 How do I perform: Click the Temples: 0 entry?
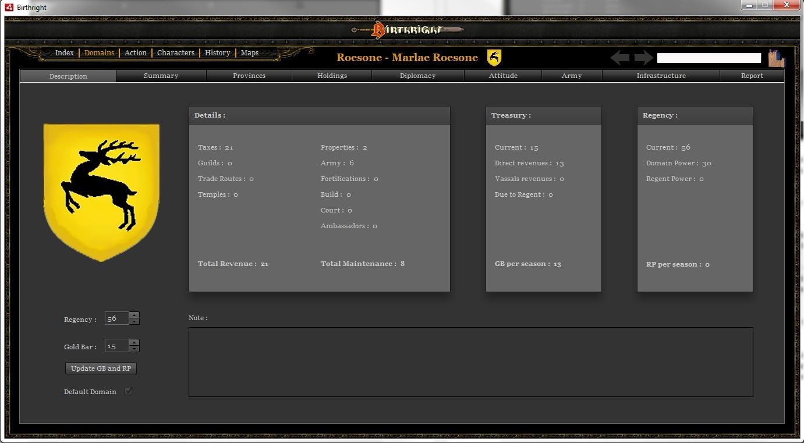218,194
